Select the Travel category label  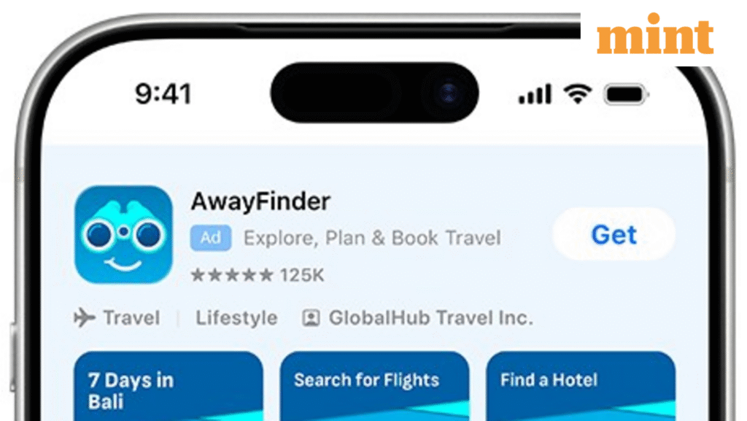coord(131,317)
